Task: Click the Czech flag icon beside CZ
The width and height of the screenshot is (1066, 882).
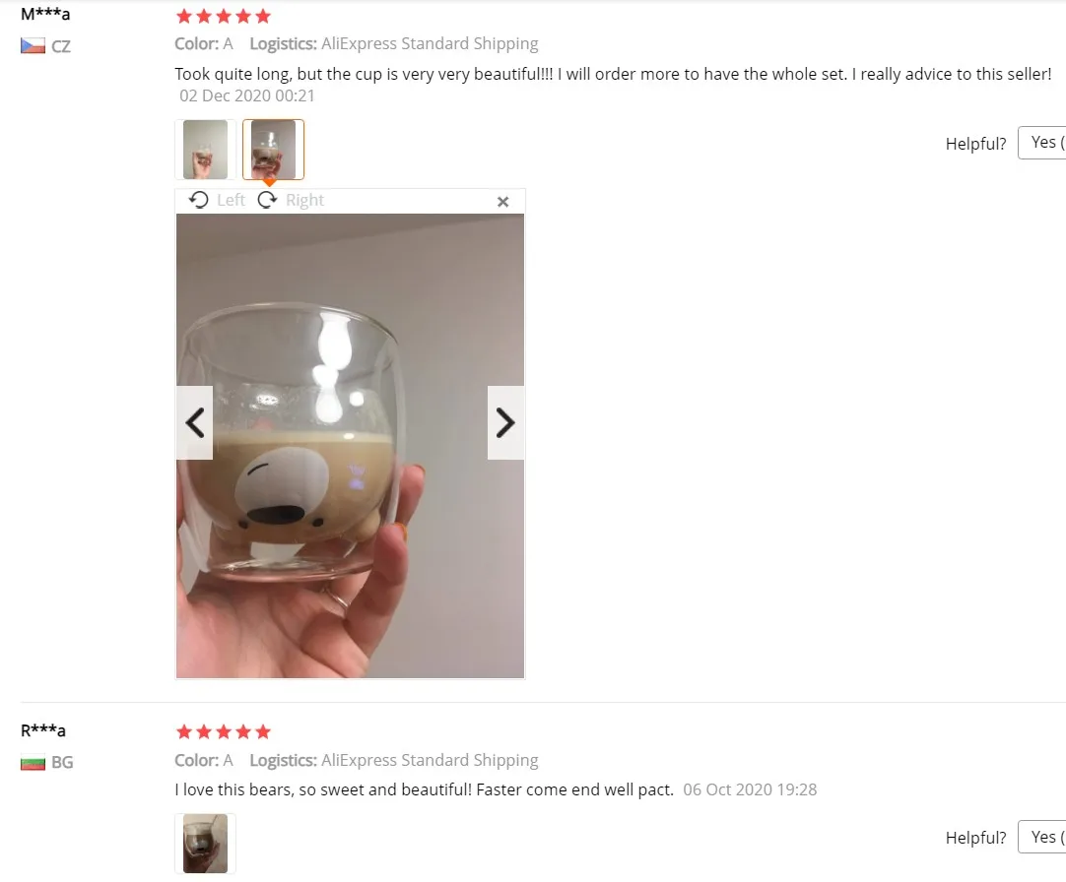Action: [x=33, y=46]
